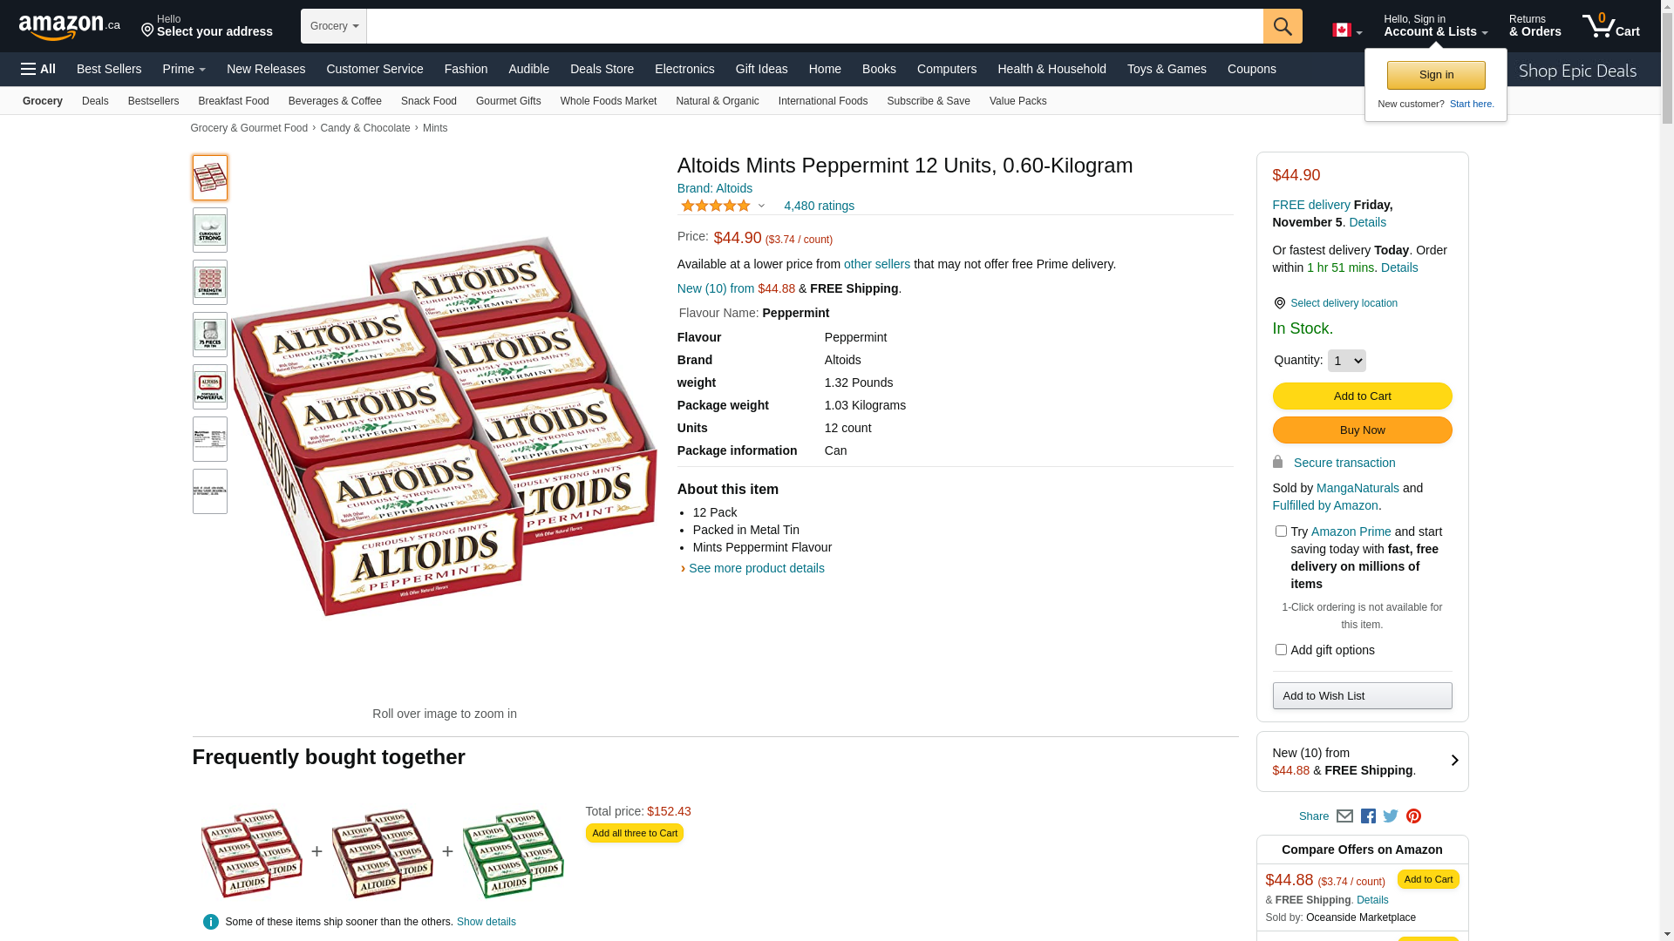Go to Breakfast Food grocery tab
The height and width of the screenshot is (941, 1674).
tap(234, 101)
